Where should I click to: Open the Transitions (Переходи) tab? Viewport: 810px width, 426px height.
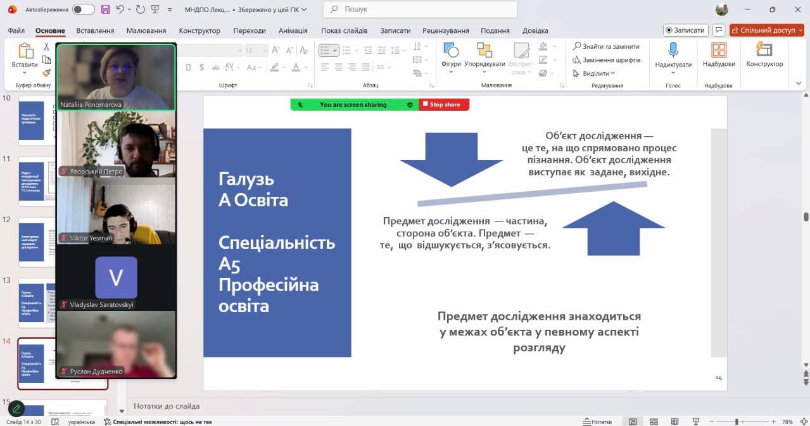(x=250, y=30)
